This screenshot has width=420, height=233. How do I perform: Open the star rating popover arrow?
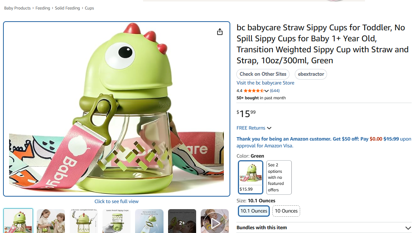(266, 91)
